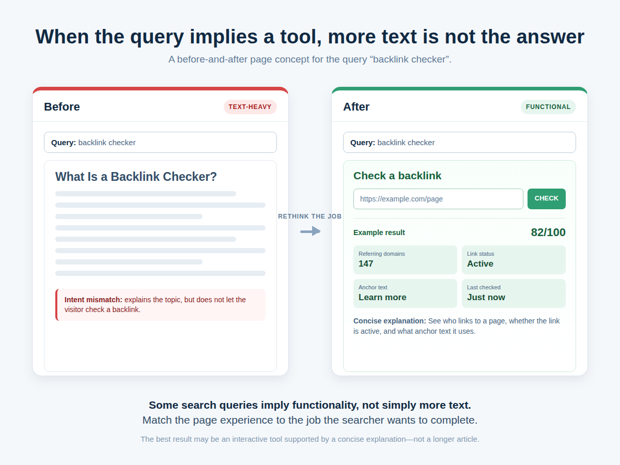
Task: Click the 'Example result' label
Action: tap(379, 233)
